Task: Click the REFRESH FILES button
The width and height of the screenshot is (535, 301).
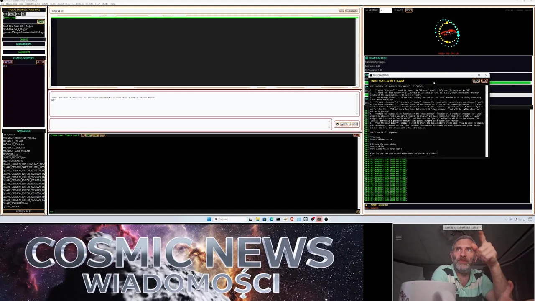Action: point(23,211)
